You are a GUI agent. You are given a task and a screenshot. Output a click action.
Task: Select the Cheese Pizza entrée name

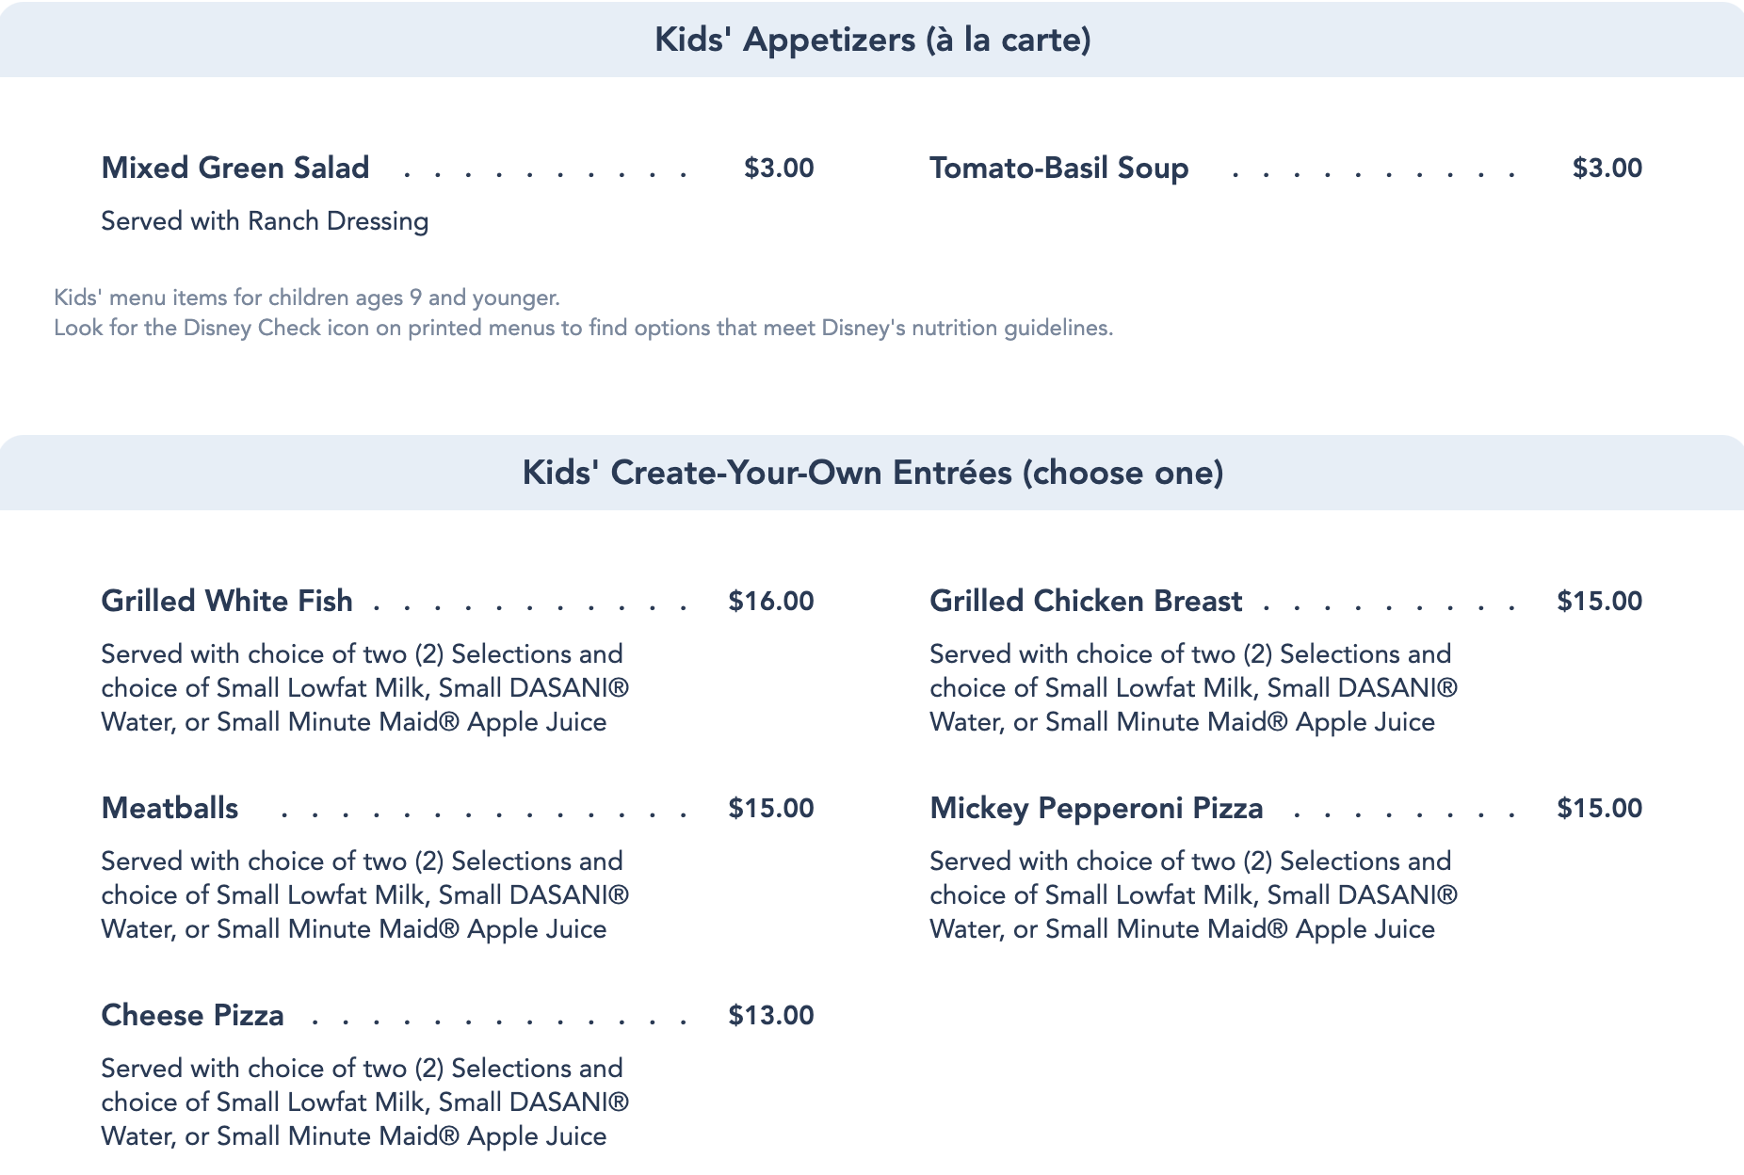point(192,1016)
